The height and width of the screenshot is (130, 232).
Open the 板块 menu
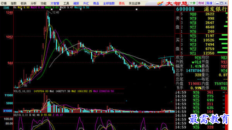click(23, 3)
